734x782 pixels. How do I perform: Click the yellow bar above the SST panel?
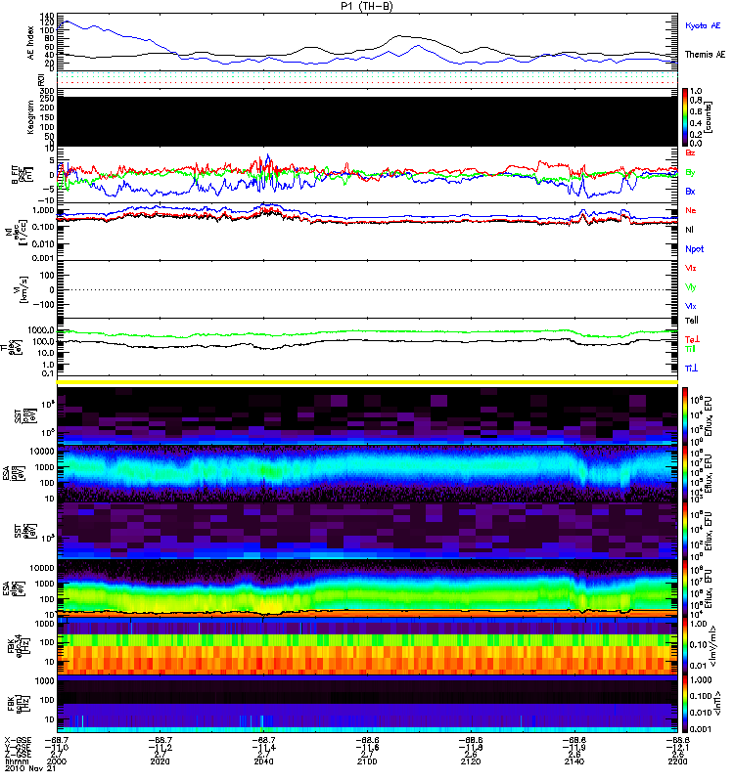click(368, 382)
